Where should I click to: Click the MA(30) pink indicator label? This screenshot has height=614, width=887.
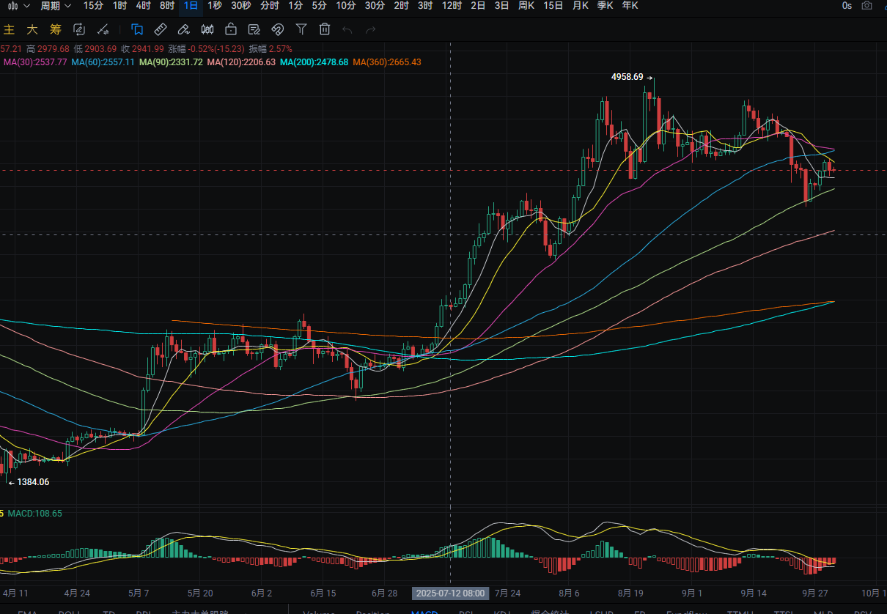(x=35, y=62)
